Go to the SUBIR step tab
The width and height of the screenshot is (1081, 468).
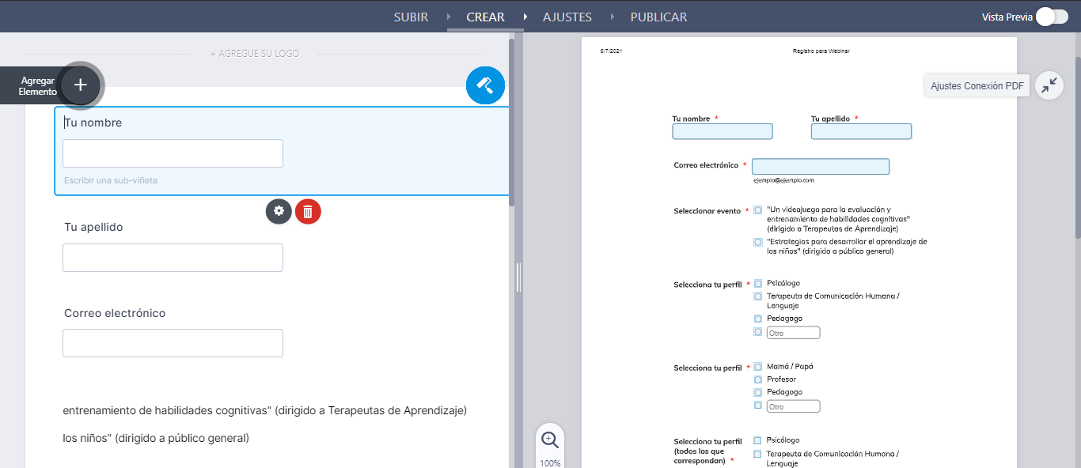411,17
